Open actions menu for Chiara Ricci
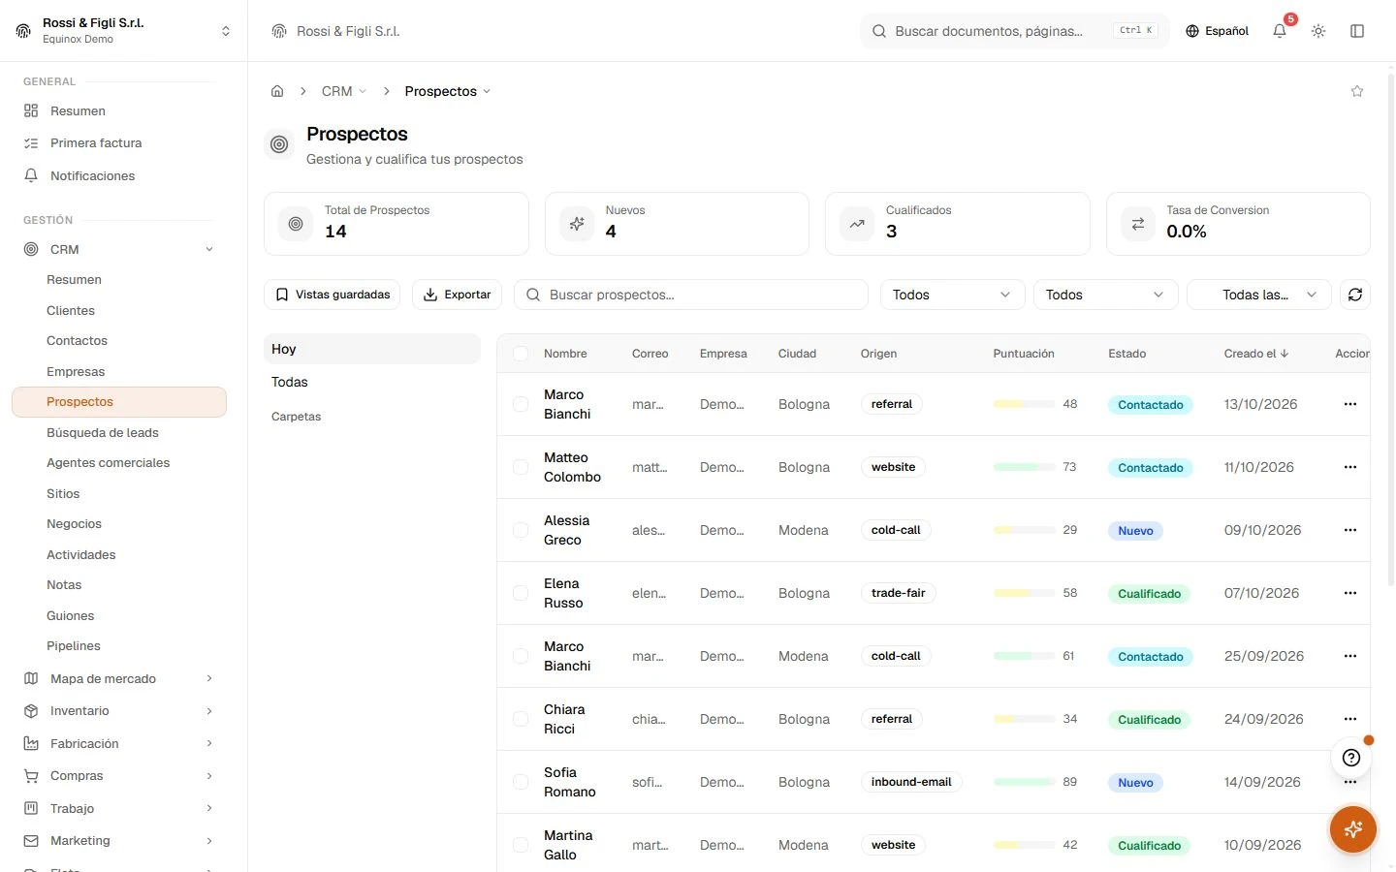Screen dimensions: 1396x872 1350,719
